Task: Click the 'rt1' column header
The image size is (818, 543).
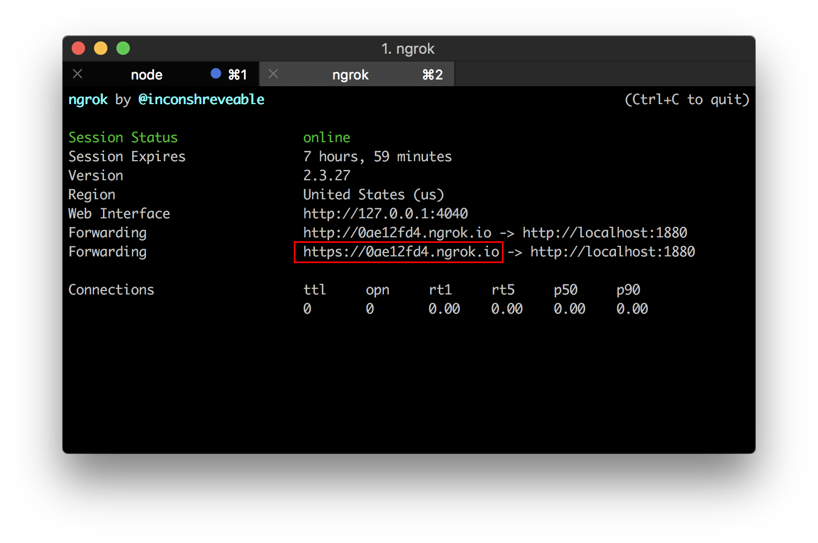Action: pyautogui.click(x=440, y=290)
